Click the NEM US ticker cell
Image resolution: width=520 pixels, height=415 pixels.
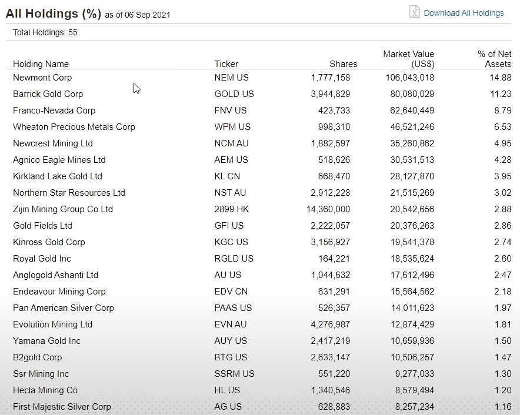click(x=232, y=78)
